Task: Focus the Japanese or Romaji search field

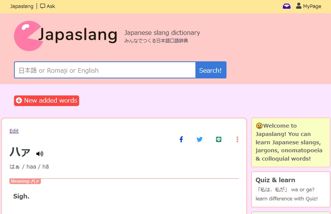Action: (x=105, y=70)
